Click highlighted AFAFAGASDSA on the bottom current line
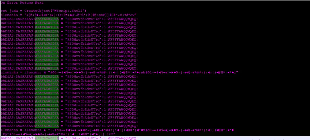 [x=47, y=138]
